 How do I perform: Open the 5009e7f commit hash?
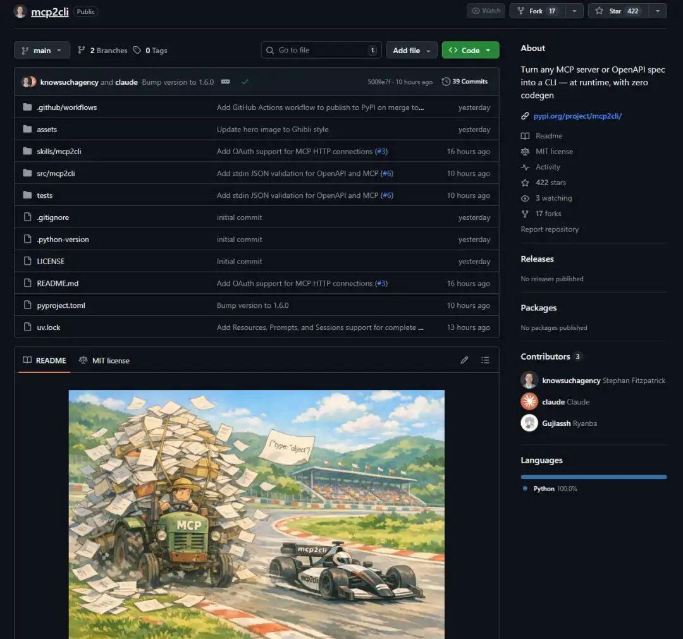pos(379,82)
